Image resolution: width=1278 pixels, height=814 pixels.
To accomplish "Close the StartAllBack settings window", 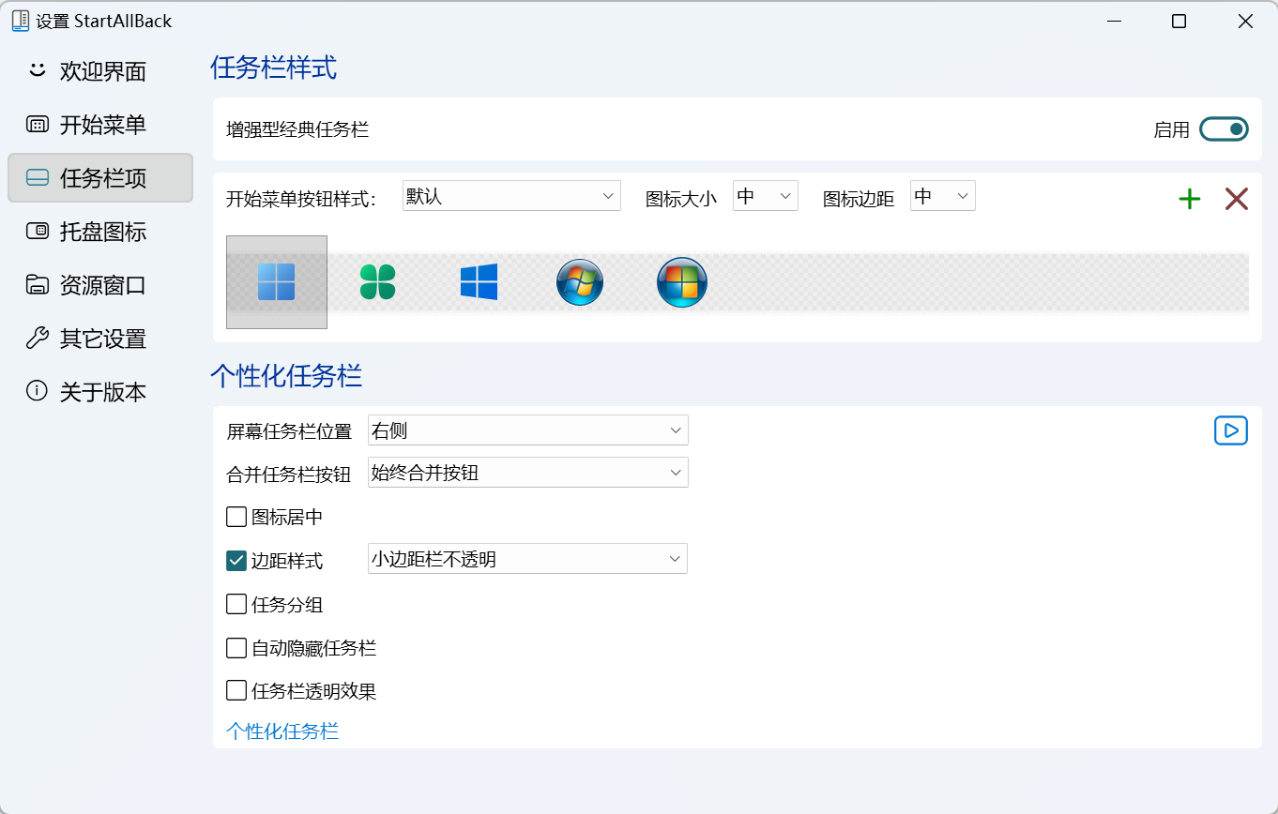I will 1245,21.
